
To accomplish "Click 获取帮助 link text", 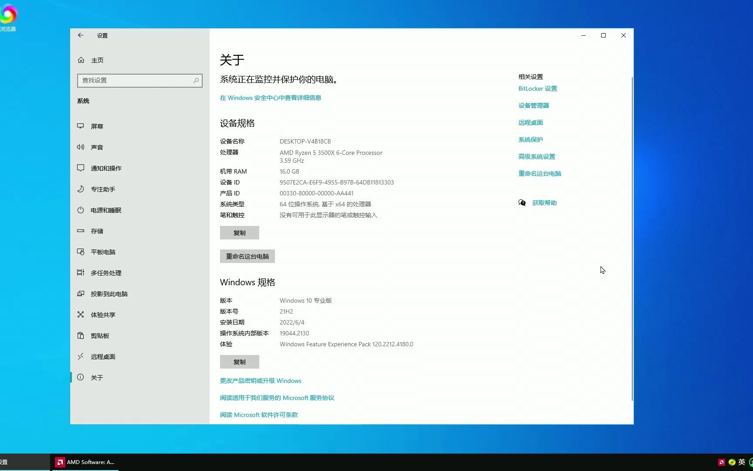I will (x=545, y=203).
